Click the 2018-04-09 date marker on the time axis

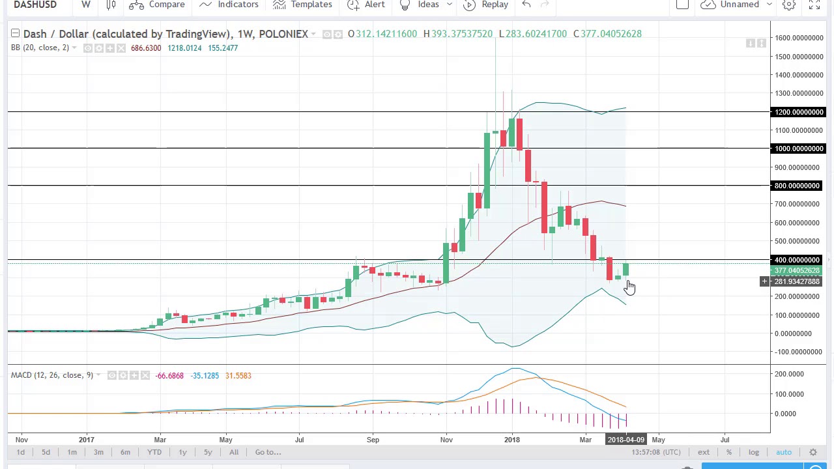click(x=625, y=440)
